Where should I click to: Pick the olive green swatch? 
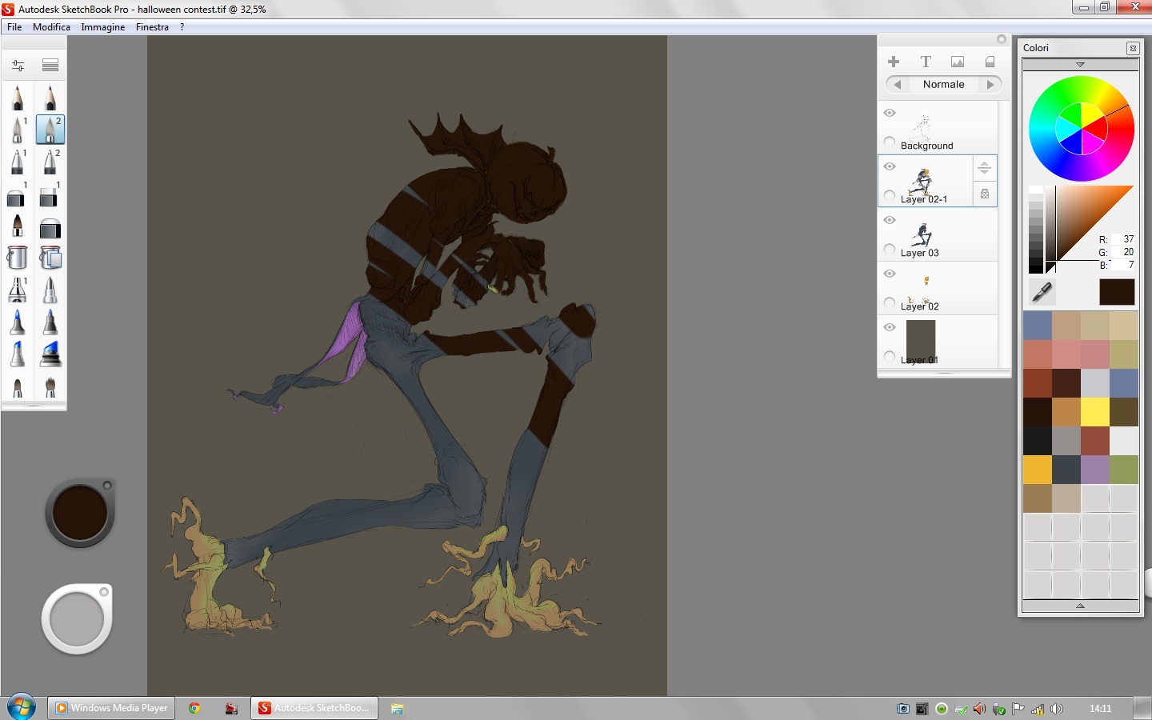[1124, 470]
